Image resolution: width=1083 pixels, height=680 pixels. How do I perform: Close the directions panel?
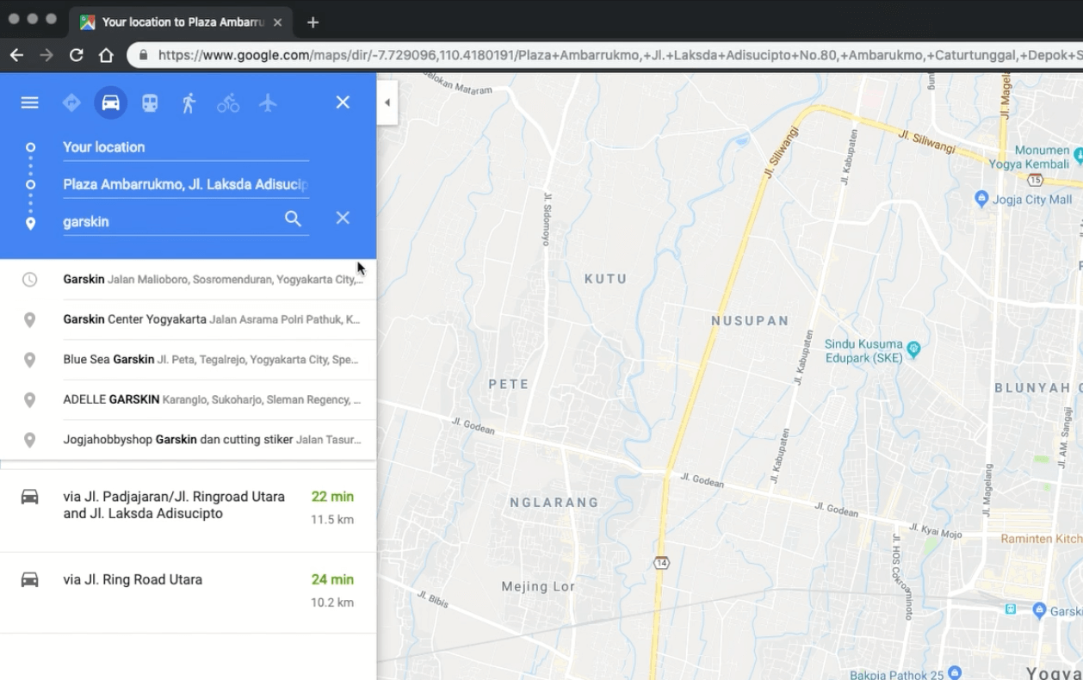click(343, 102)
